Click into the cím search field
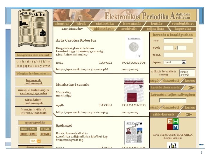This screenshot has height=157, width=210. (x=178, y=41)
